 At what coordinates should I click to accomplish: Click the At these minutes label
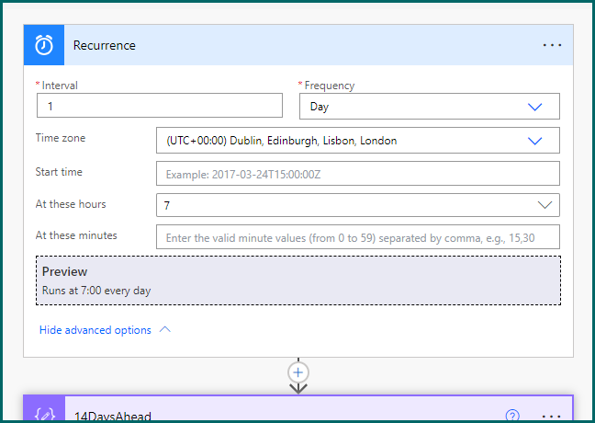pyautogui.click(x=76, y=235)
